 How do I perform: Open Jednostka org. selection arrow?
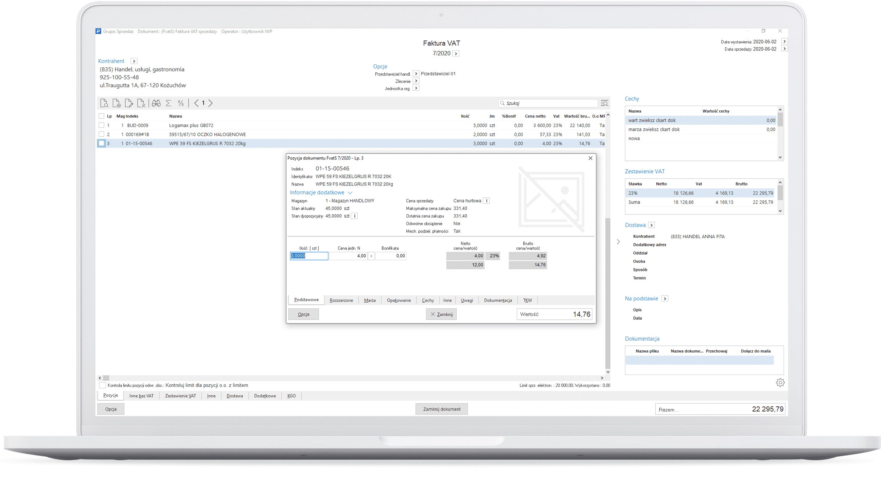pos(416,88)
